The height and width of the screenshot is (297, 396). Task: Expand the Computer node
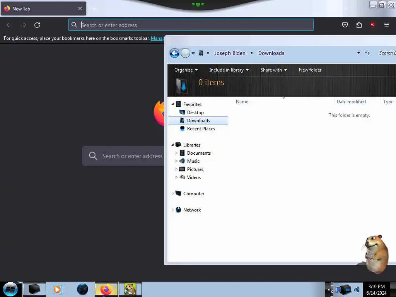(x=172, y=193)
